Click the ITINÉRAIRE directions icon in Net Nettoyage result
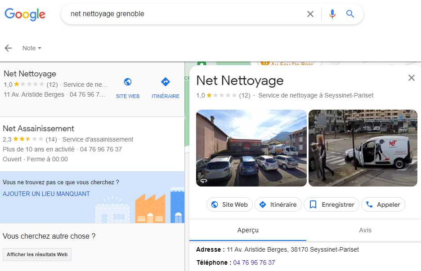Screen dimensions: 421x271 166,81
